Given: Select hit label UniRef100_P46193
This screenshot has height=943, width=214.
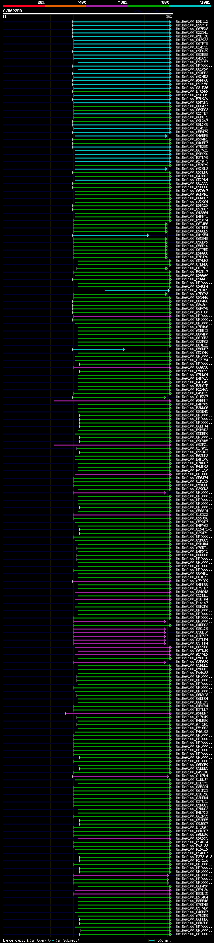Looking at the screenshot, I should (x=192, y=732).
